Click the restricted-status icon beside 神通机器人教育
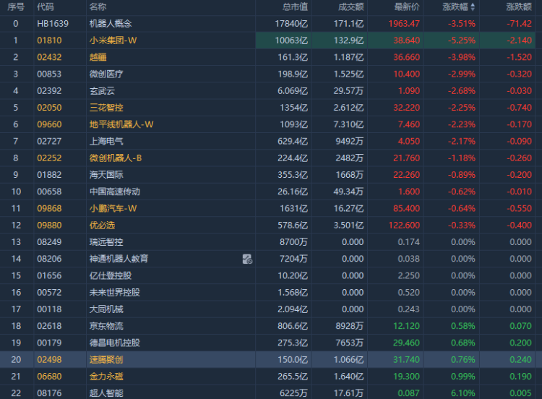The image size is (542, 399). pyautogui.click(x=247, y=259)
